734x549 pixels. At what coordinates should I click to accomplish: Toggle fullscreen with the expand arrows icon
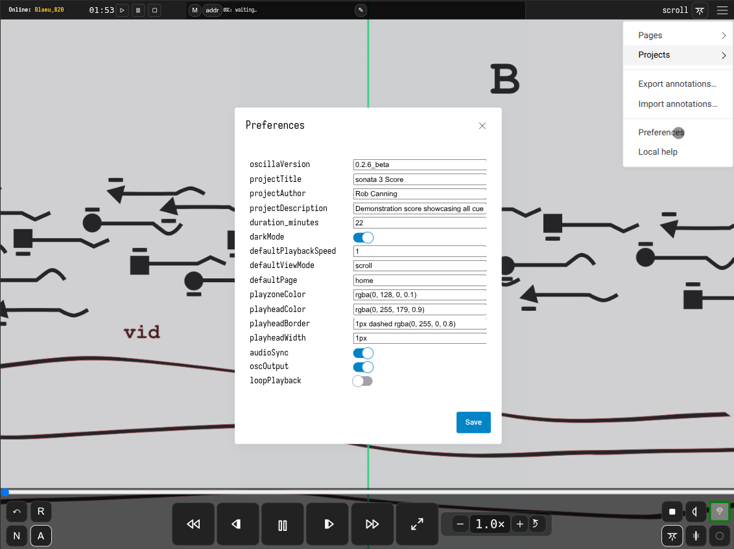(417, 524)
